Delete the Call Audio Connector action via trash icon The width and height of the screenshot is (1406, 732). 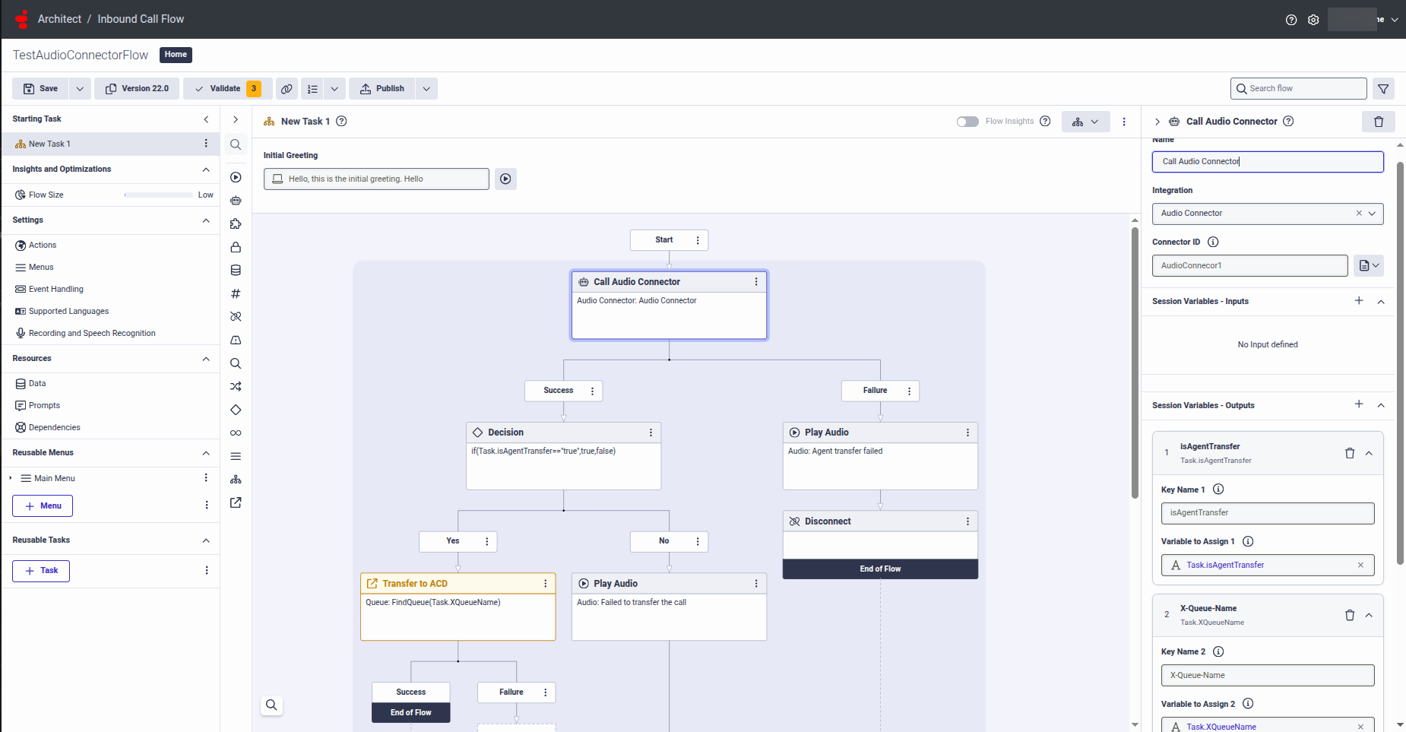click(1378, 122)
